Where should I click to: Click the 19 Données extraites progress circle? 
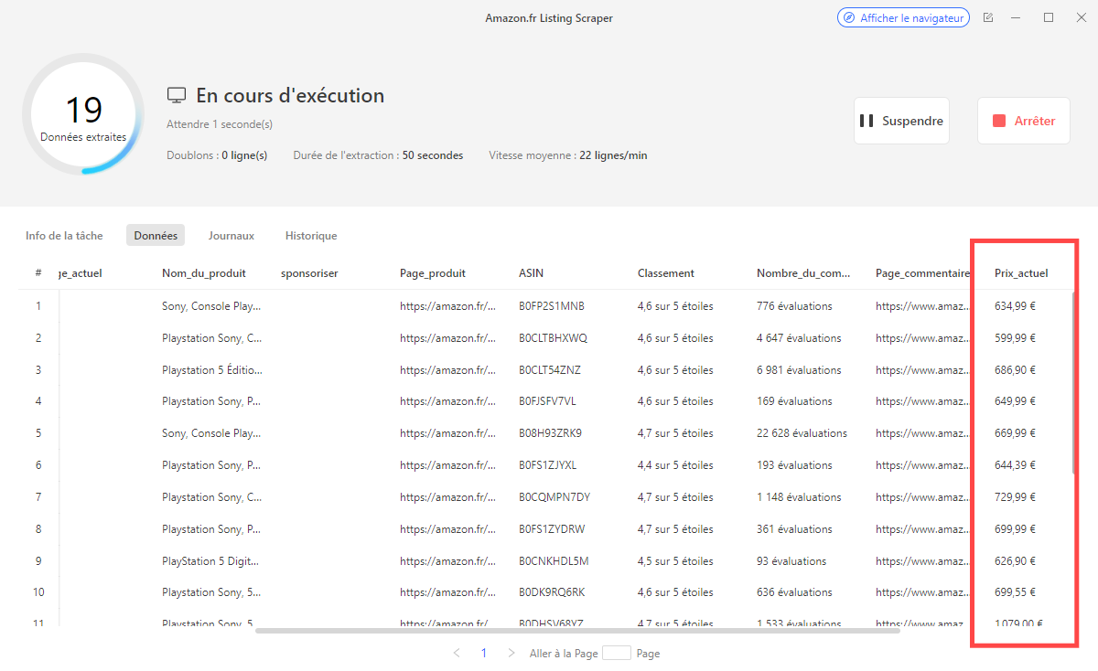tap(83, 114)
